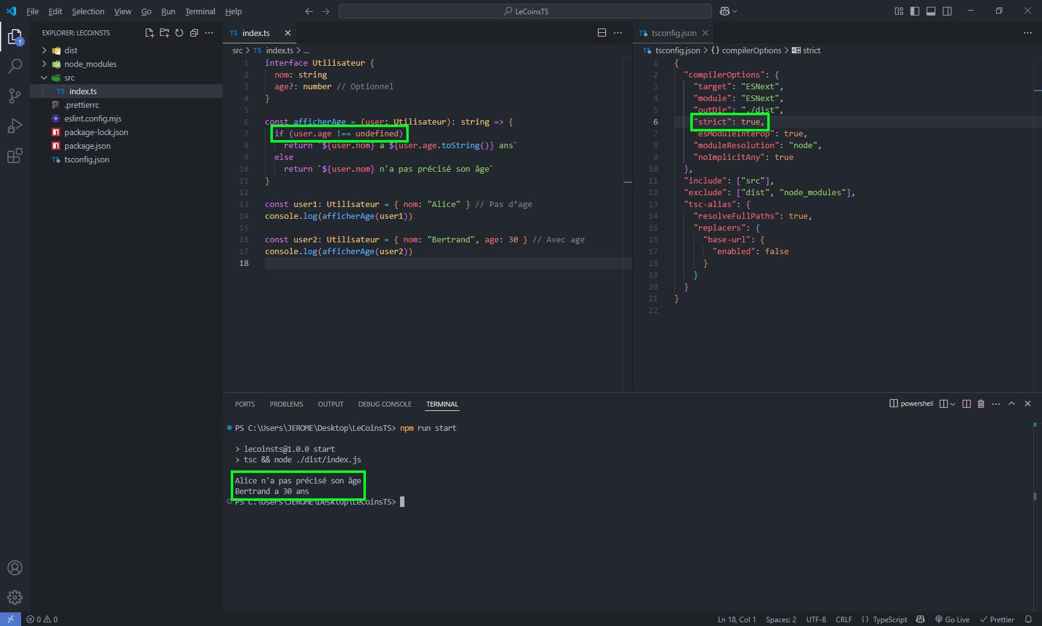1042x626 pixels.
Task: Customize layout from title bar
Action: [899, 11]
